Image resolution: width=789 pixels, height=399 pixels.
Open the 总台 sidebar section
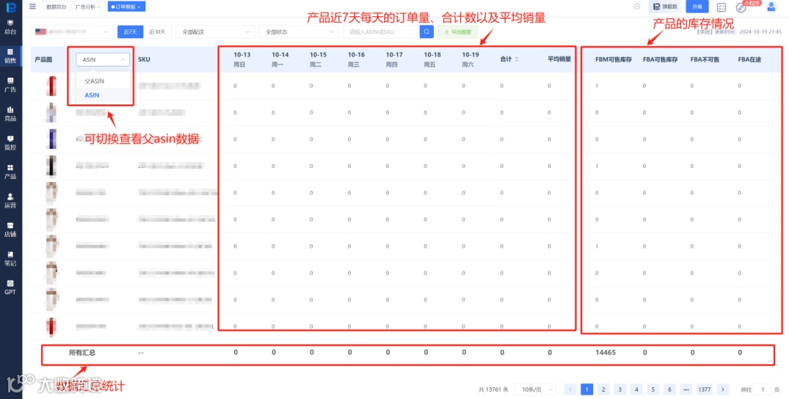[x=10, y=27]
